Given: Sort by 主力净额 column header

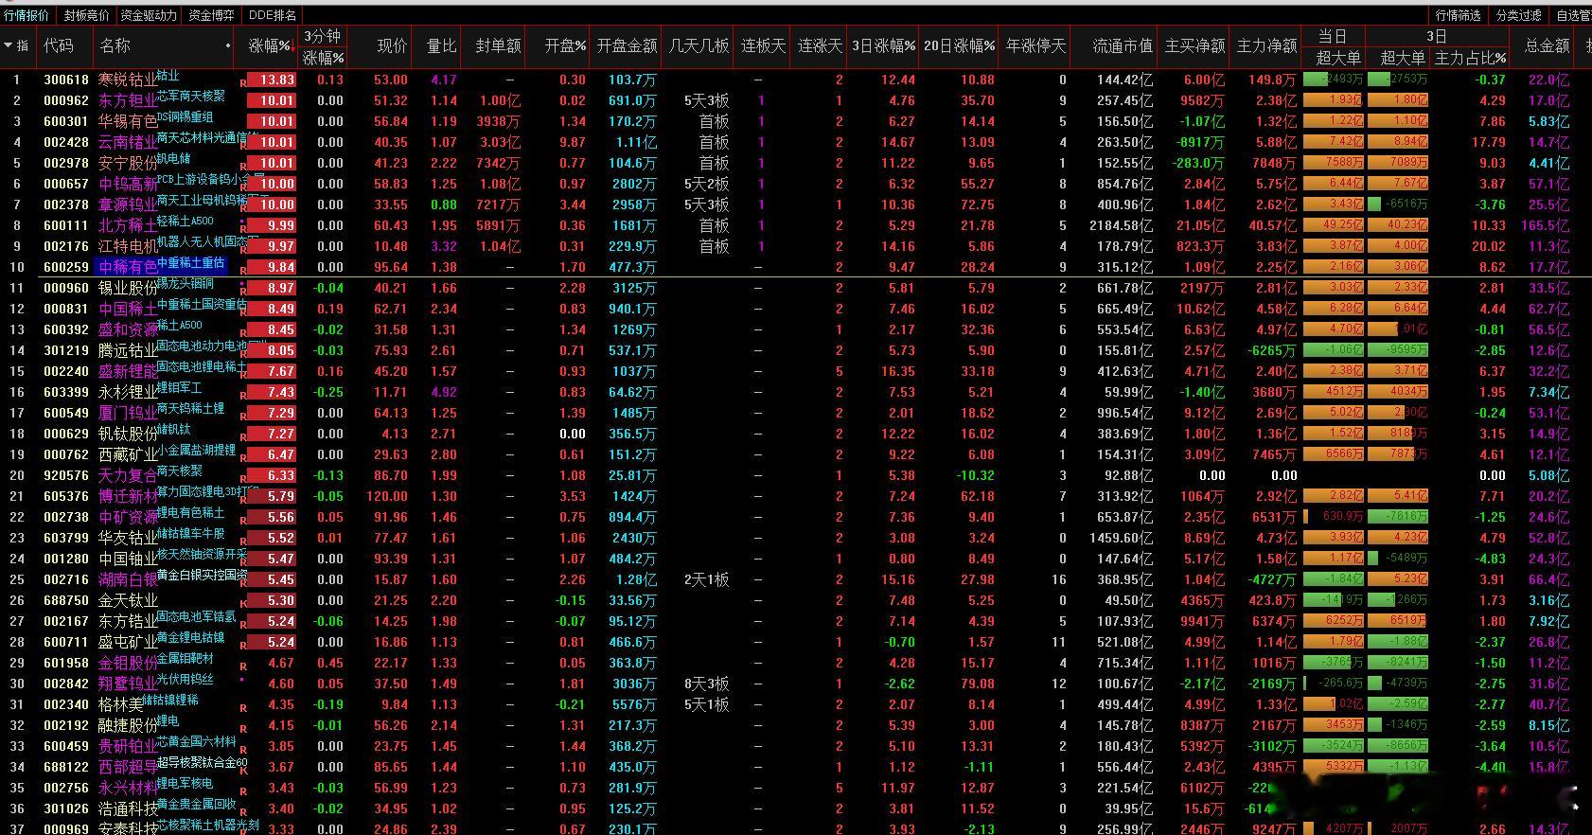Looking at the screenshot, I should point(1266,45).
